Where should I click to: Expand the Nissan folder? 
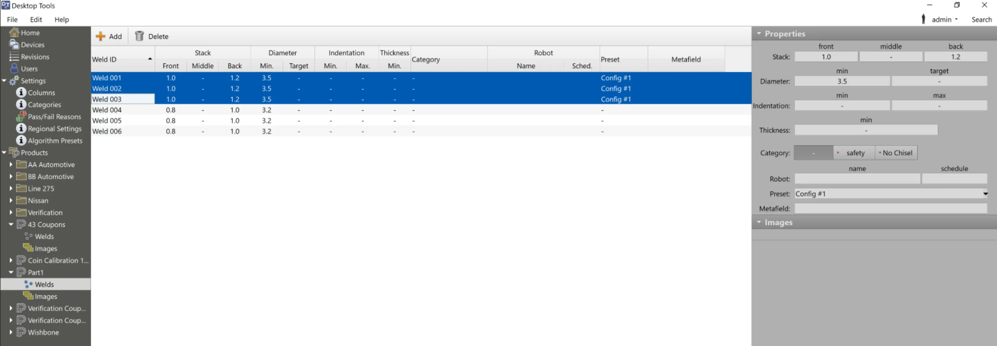(x=11, y=201)
